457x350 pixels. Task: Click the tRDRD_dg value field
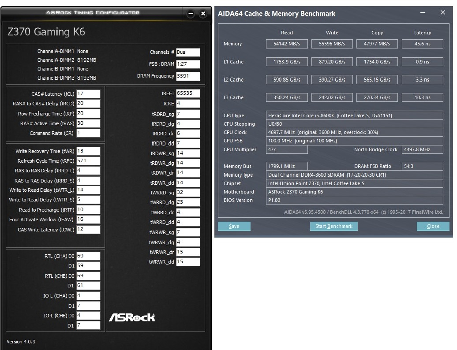pos(188,124)
